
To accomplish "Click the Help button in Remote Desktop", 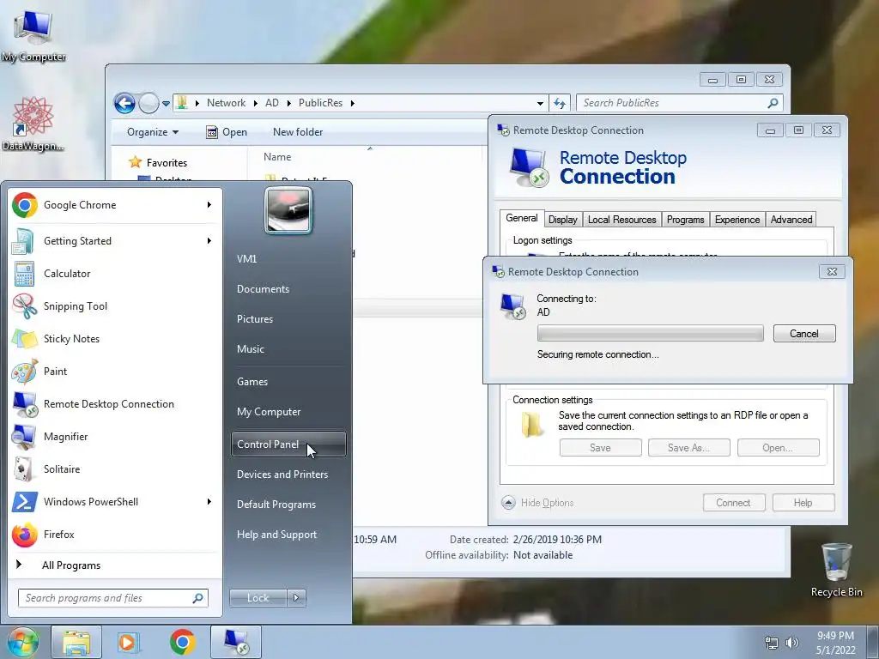I will point(803,503).
